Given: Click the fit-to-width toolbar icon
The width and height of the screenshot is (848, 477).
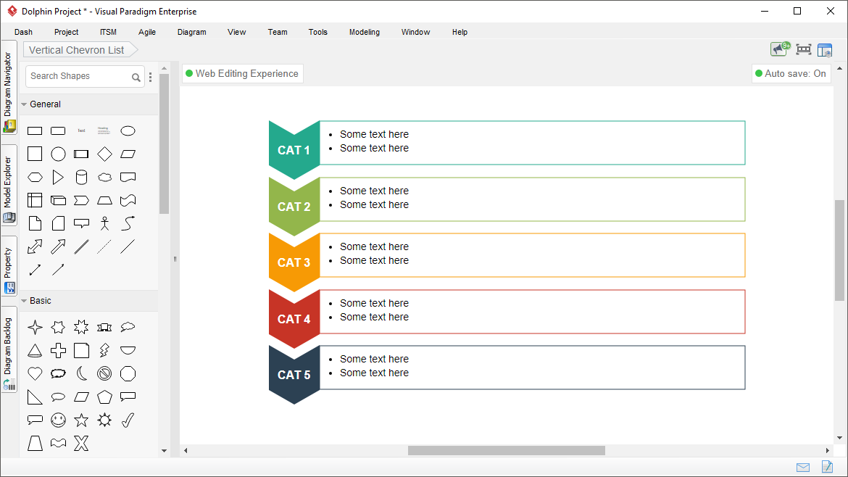Looking at the screenshot, I should (804, 50).
